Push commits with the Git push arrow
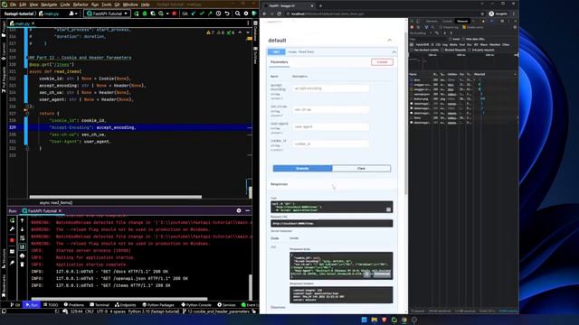Image resolution: width=579 pixels, height=325 pixels. pyautogui.click(x=210, y=14)
